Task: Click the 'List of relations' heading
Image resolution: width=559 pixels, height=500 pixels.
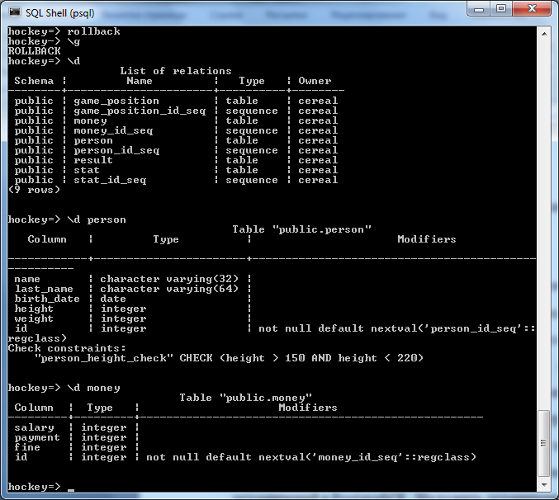Action: click(x=176, y=71)
